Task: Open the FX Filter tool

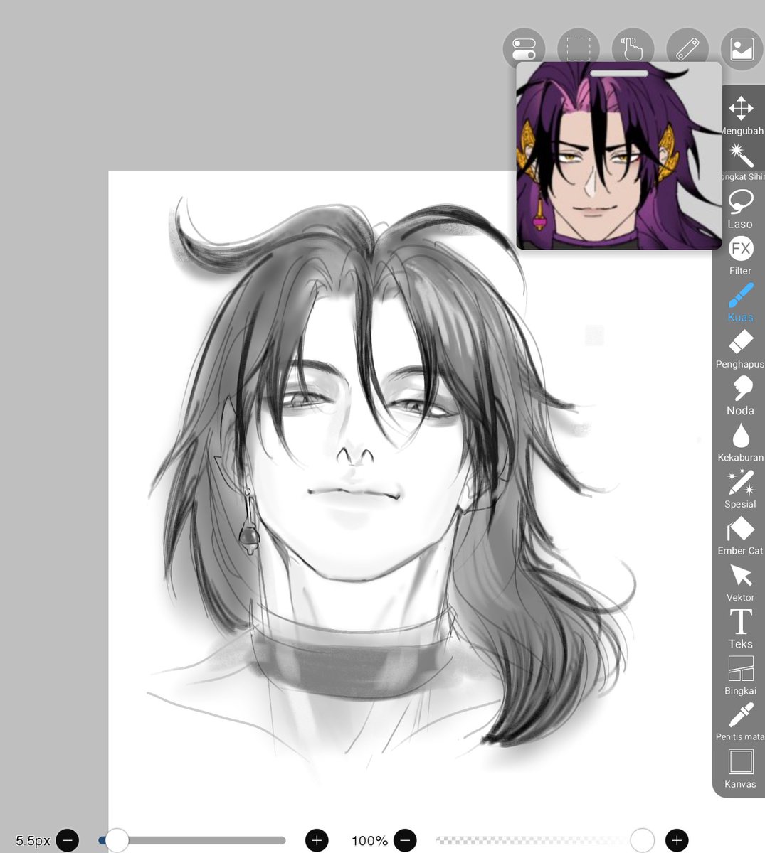Action: point(741,256)
